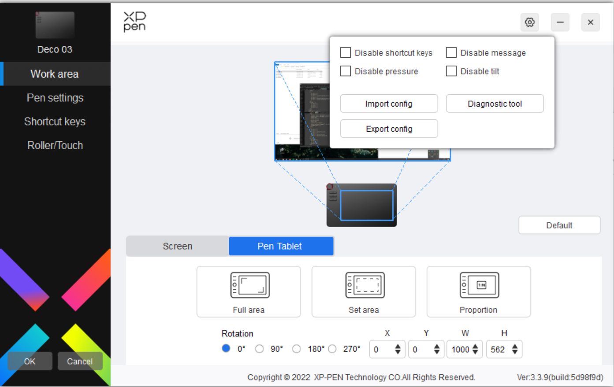Viewport: 614px width, 387px height.
Task: Select 0° rotation radio button
Action: [x=226, y=348]
